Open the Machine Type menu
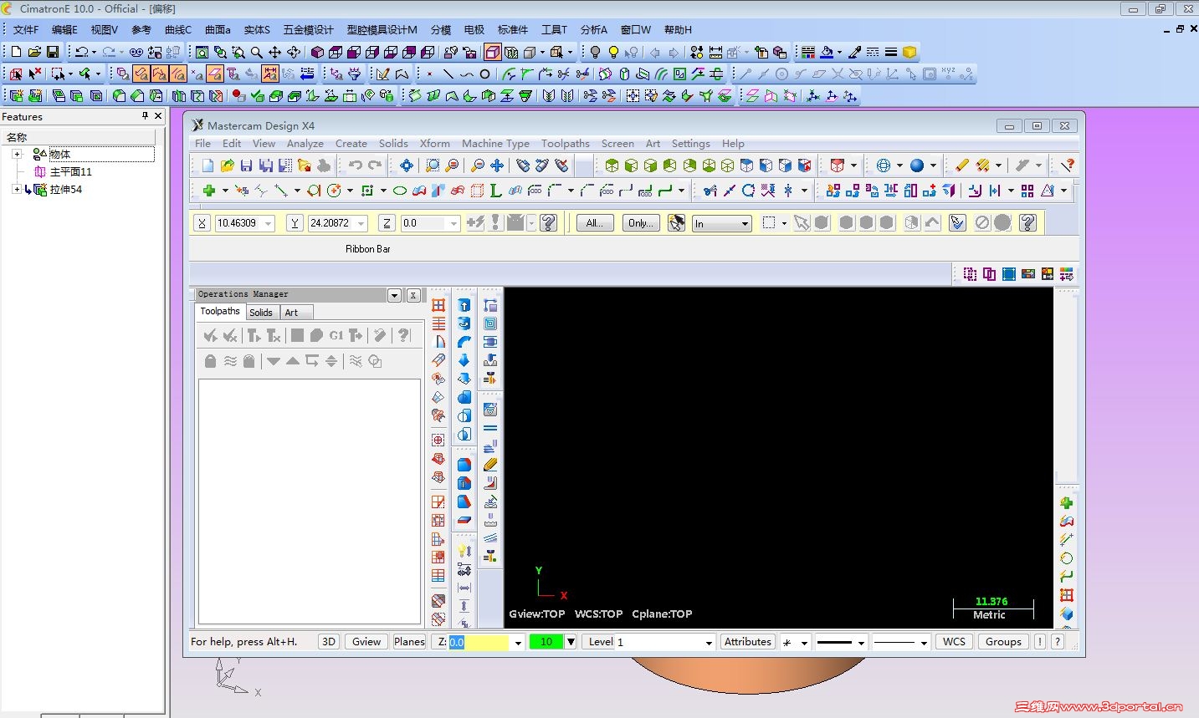The height and width of the screenshot is (718, 1199). (495, 144)
